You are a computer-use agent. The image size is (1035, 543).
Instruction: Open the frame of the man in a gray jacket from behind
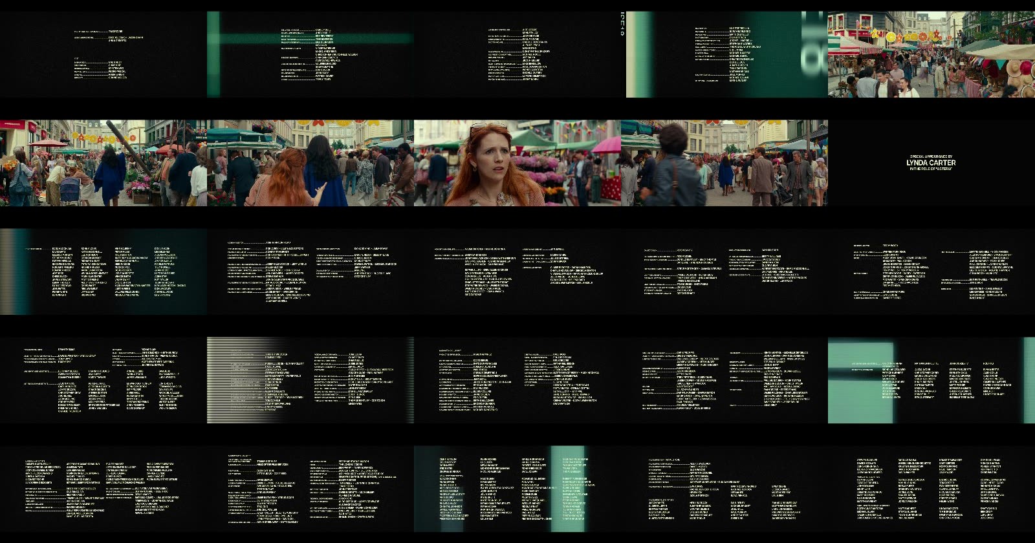pos(724,163)
